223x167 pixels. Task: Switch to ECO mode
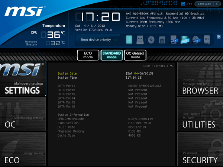tap(88, 55)
